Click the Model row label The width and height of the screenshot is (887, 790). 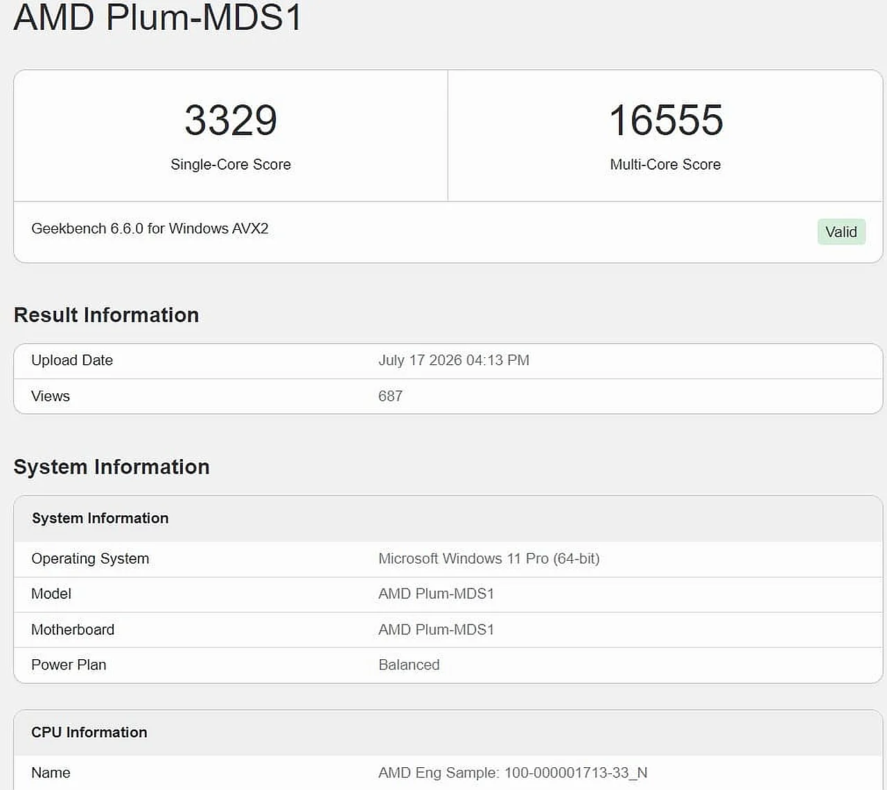(51, 594)
